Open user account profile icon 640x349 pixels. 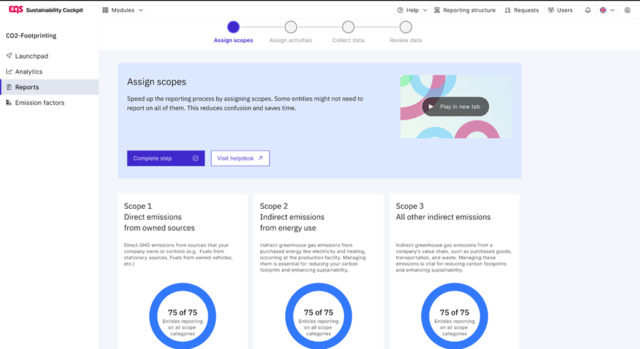pyautogui.click(x=627, y=10)
